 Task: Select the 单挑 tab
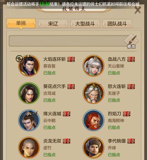[x=21, y=23]
